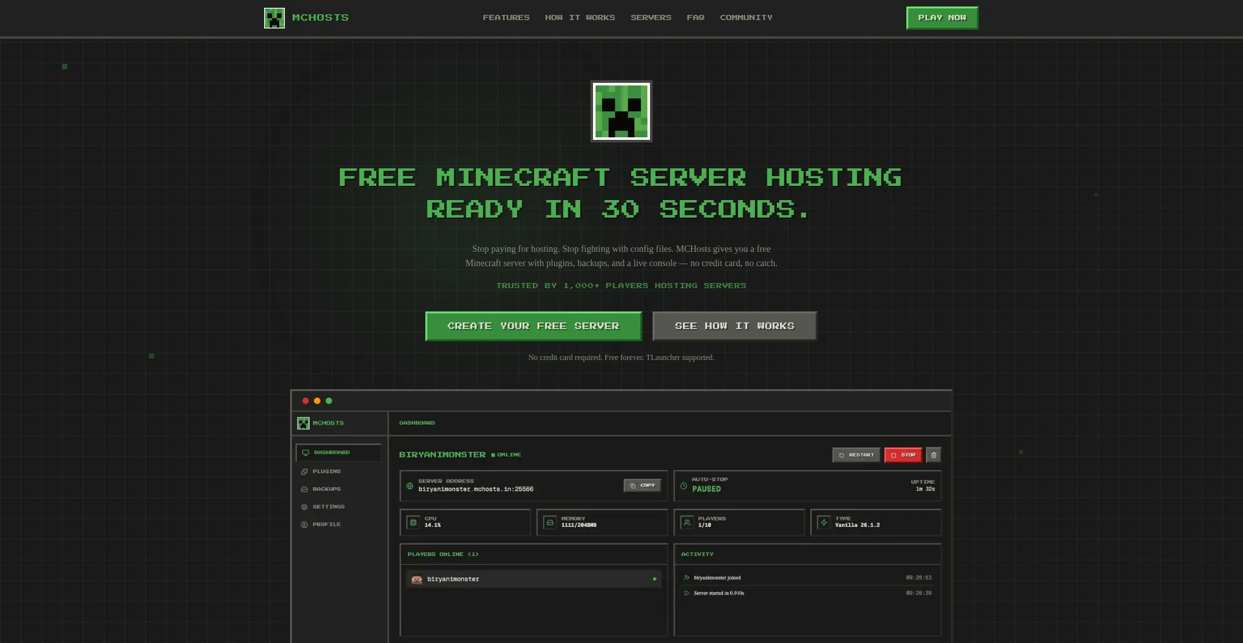Click the Players Online (1) header
The height and width of the screenshot is (643, 1243).
[443, 554]
